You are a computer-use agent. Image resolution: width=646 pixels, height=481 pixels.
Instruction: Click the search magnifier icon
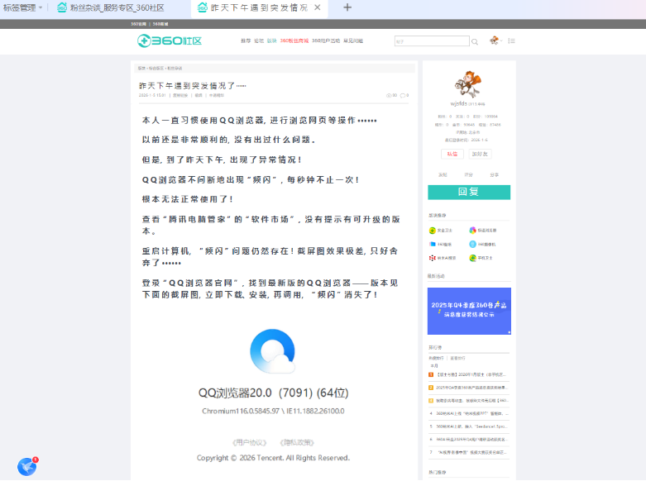pyautogui.click(x=475, y=41)
